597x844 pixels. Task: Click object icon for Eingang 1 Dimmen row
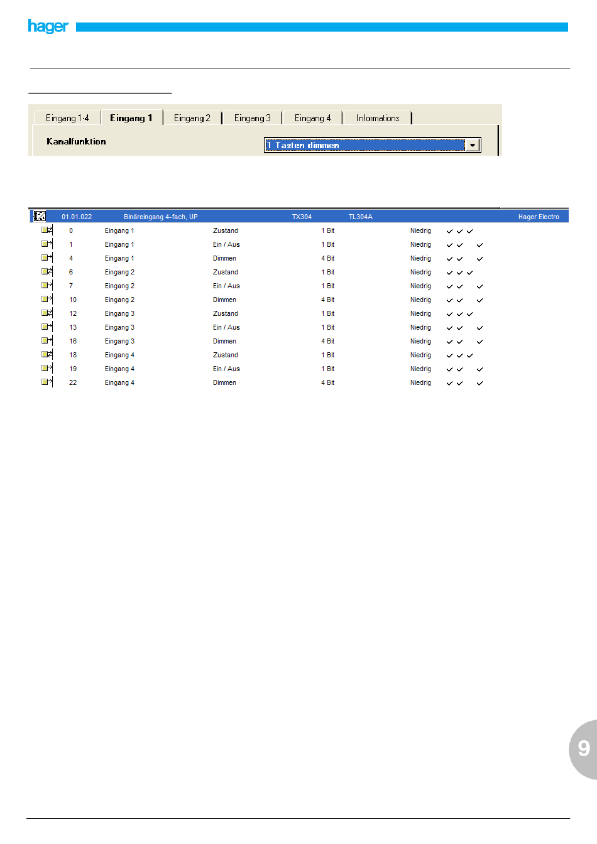click(47, 258)
